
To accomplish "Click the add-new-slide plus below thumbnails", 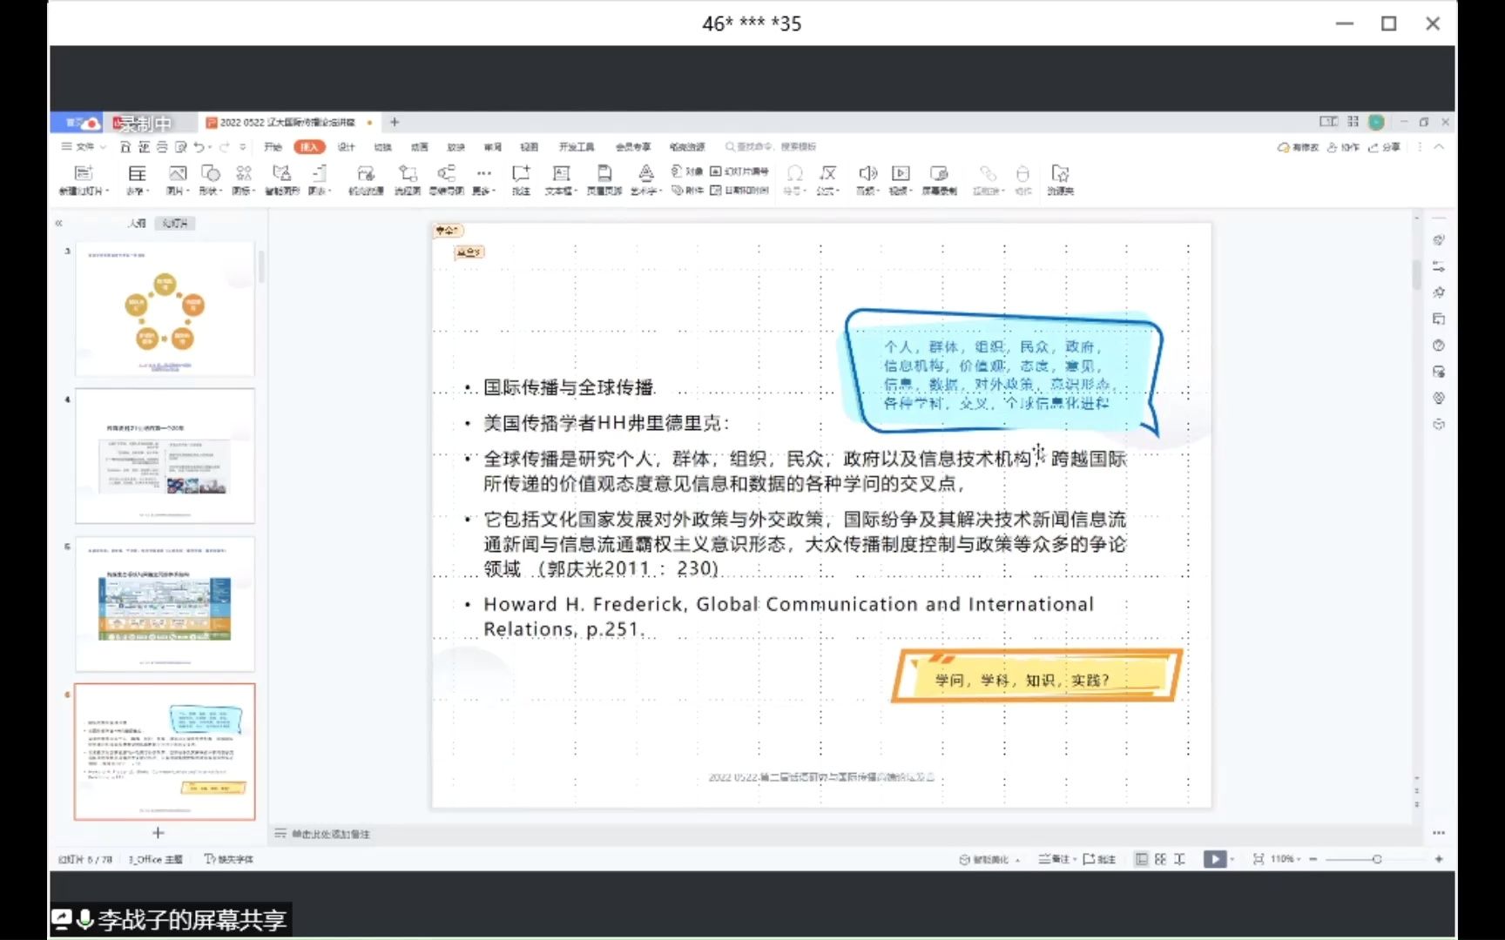I will [158, 833].
